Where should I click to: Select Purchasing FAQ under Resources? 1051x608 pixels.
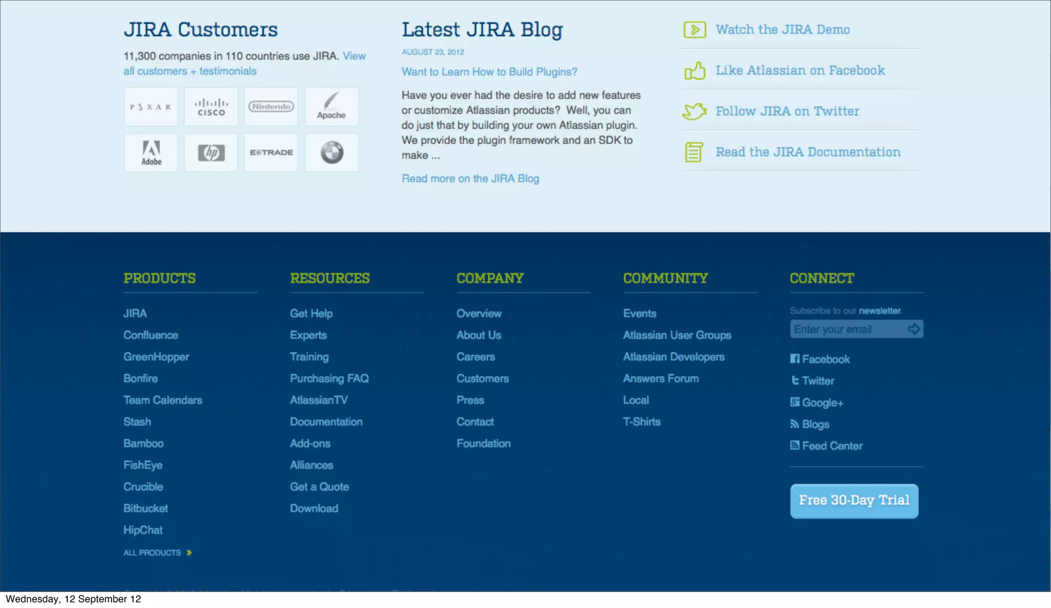[329, 378]
